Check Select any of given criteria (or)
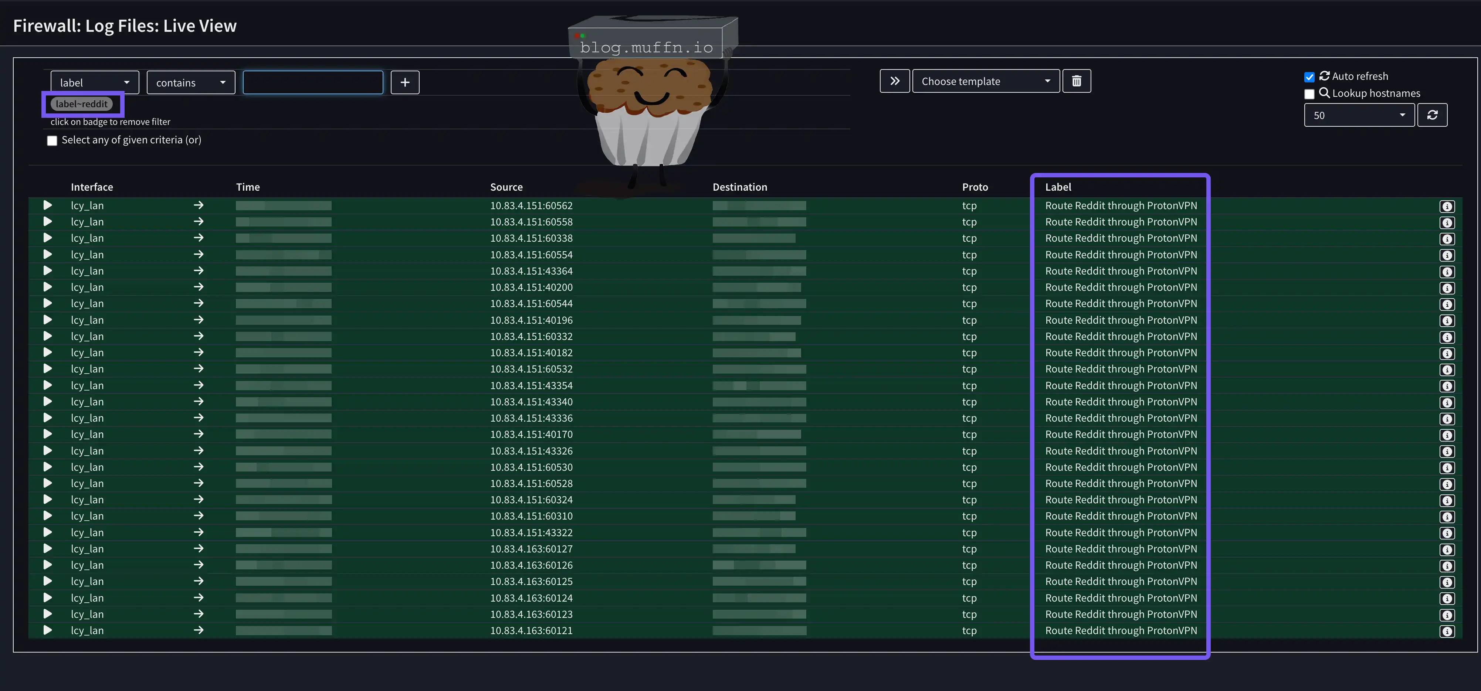 [52, 140]
